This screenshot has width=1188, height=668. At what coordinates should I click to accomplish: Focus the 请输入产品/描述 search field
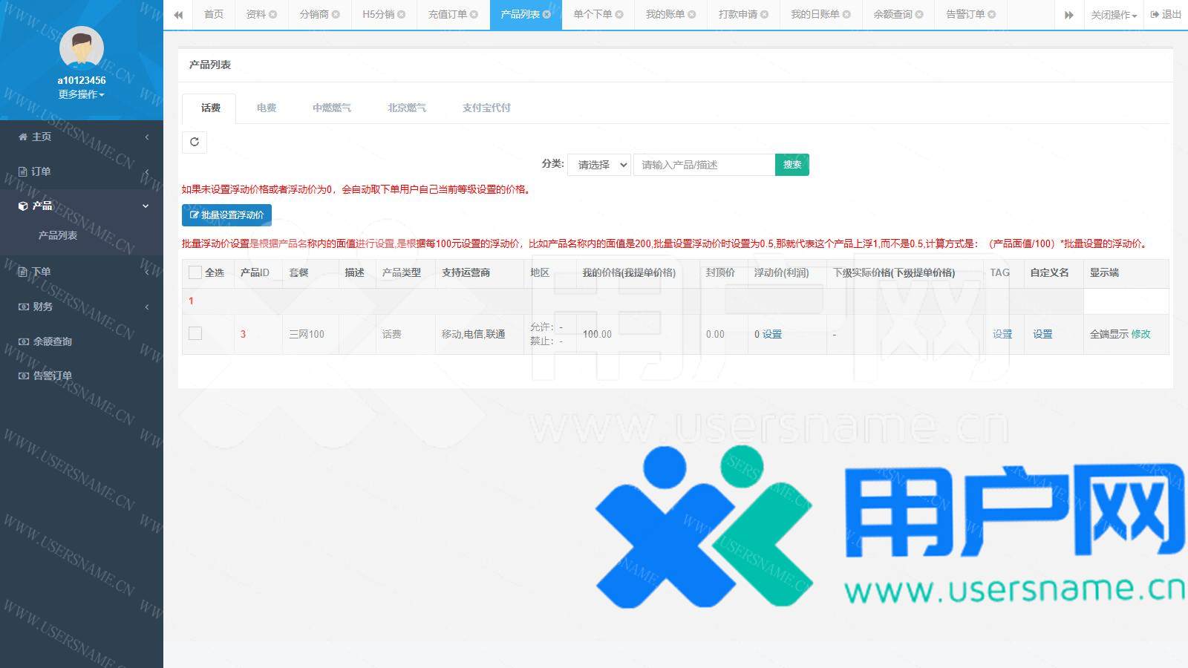point(703,165)
